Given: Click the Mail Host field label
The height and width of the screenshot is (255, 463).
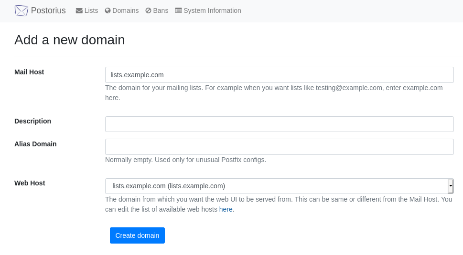Looking at the screenshot, I should [x=29, y=72].
